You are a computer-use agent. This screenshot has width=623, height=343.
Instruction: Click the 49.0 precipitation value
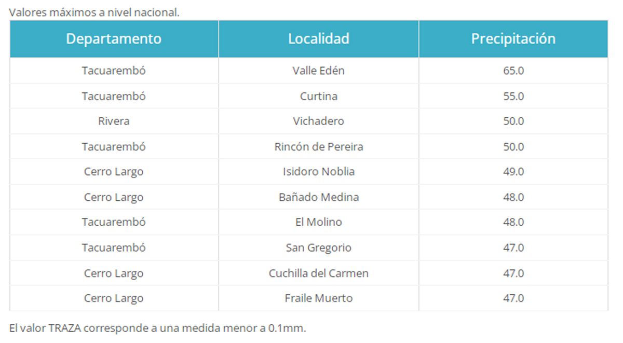[513, 172]
